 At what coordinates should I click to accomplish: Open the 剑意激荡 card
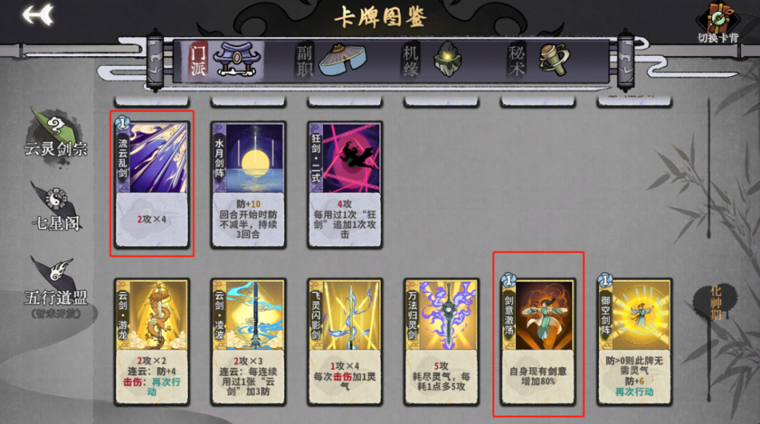coord(538,340)
